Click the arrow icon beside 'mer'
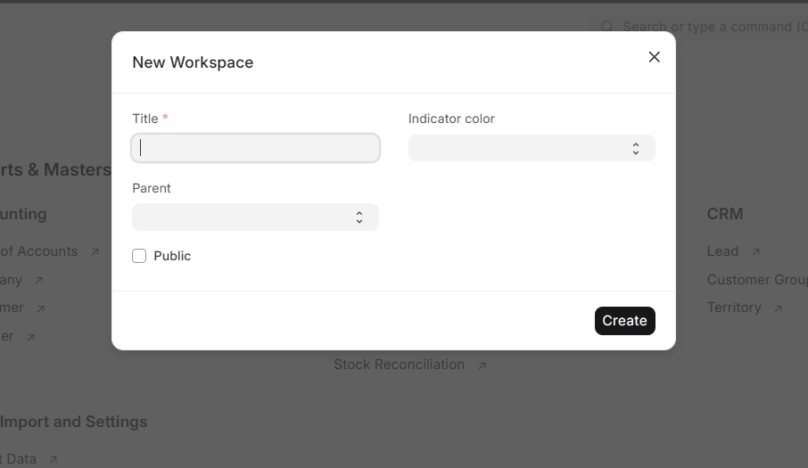This screenshot has height=468, width=808. [x=40, y=308]
